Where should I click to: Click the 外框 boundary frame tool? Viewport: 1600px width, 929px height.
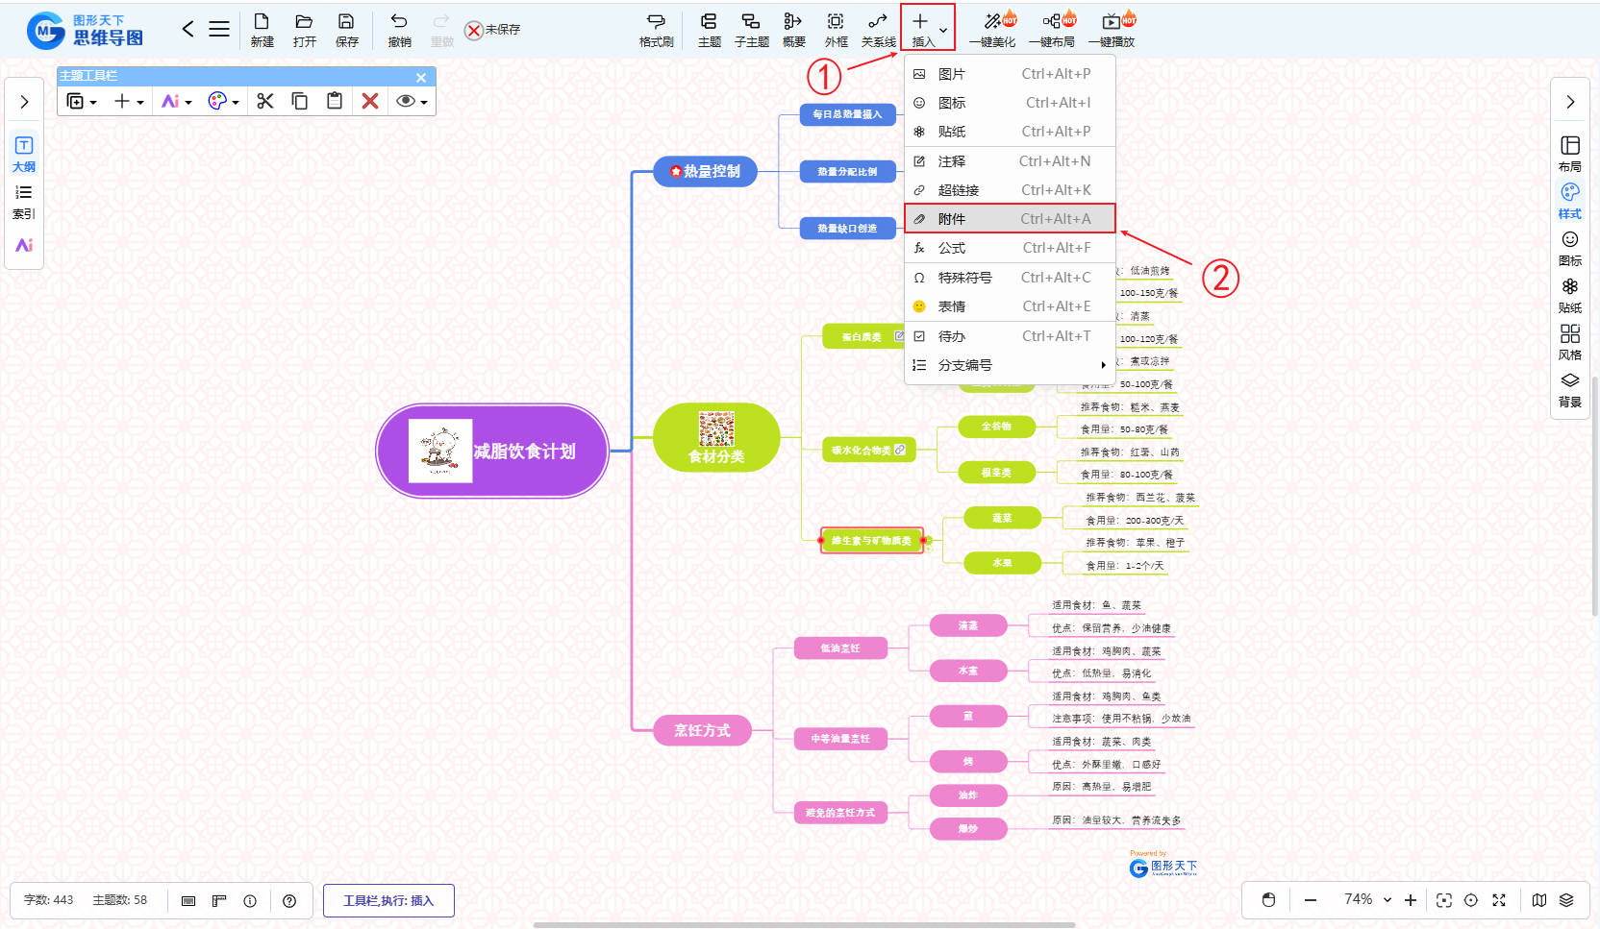pos(836,29)
